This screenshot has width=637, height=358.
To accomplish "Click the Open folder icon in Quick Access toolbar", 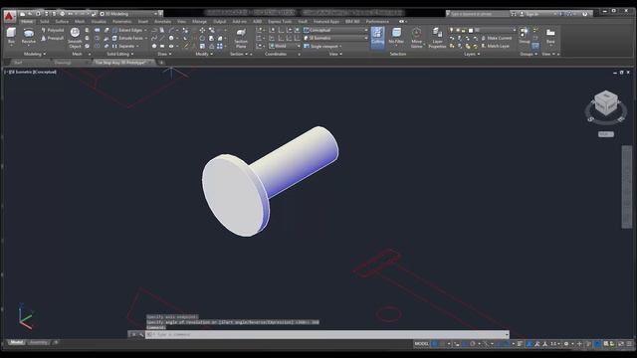I will [x=30, y=14].
